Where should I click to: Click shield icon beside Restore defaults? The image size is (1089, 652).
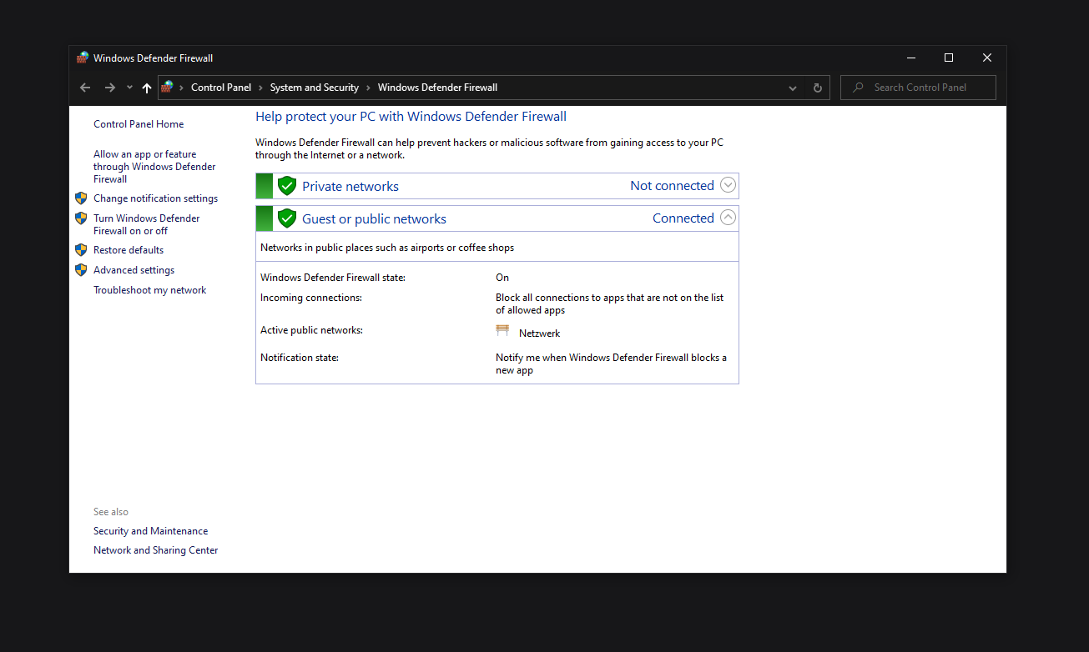pos(81,250)
